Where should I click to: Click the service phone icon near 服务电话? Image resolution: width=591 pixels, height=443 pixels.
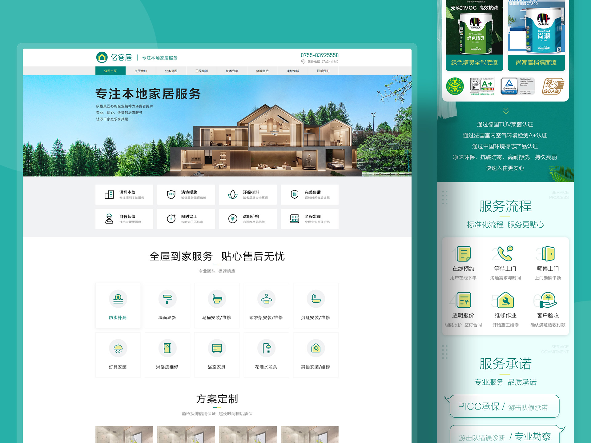[x=303, y=62]
